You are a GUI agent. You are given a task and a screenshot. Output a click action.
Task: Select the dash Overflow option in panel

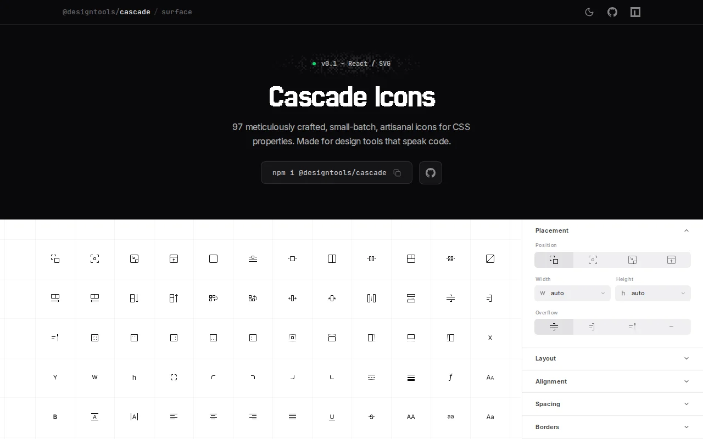(671, 327)
